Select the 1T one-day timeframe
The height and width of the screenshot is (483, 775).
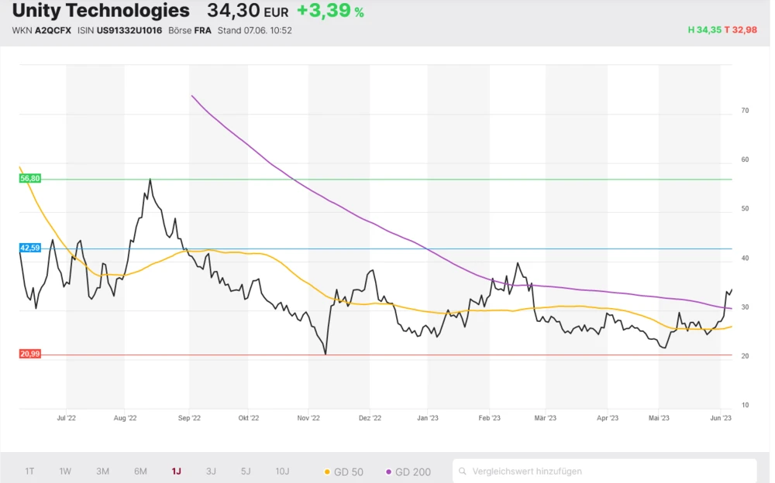point(29,471)
